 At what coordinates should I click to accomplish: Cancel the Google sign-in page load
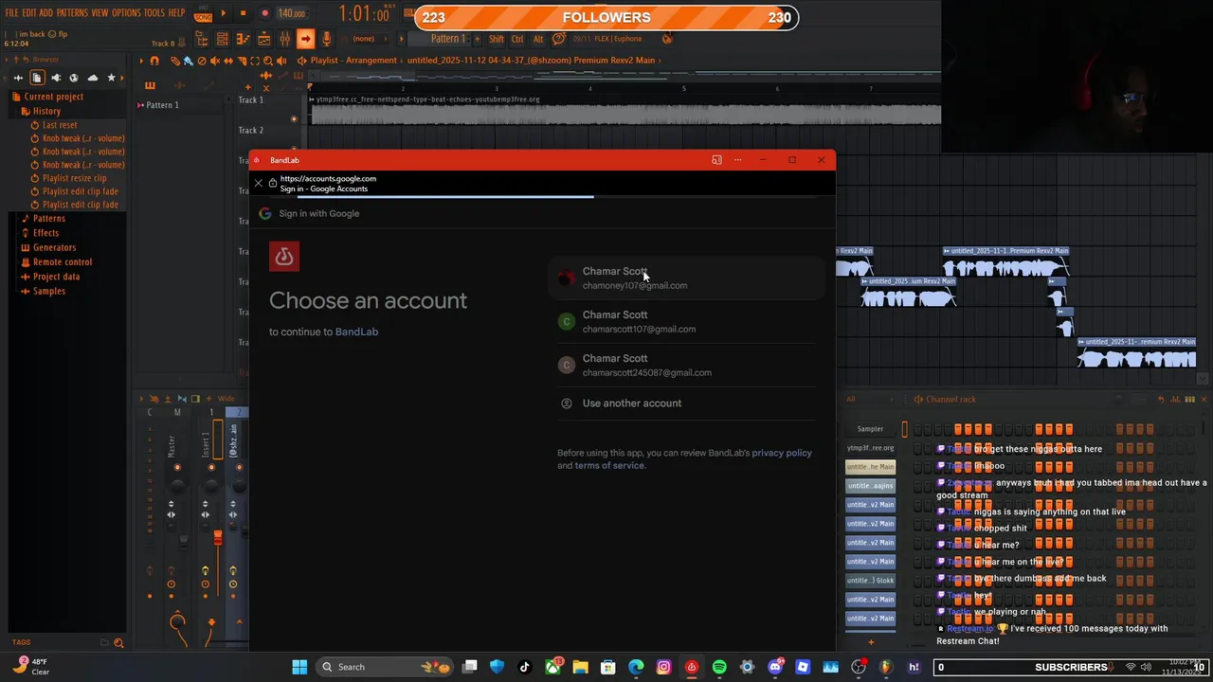click(x=259, y=183)
